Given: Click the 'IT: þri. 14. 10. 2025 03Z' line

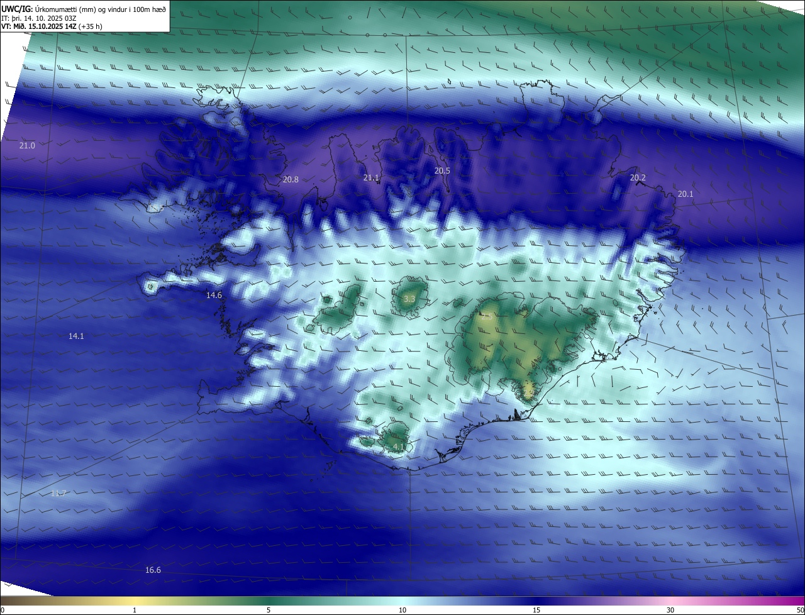Looking at the screenshot, I should 39,18.
